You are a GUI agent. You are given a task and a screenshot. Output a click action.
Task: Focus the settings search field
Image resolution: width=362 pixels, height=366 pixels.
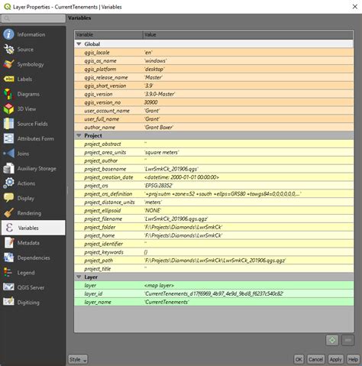(x=34, y=18)
